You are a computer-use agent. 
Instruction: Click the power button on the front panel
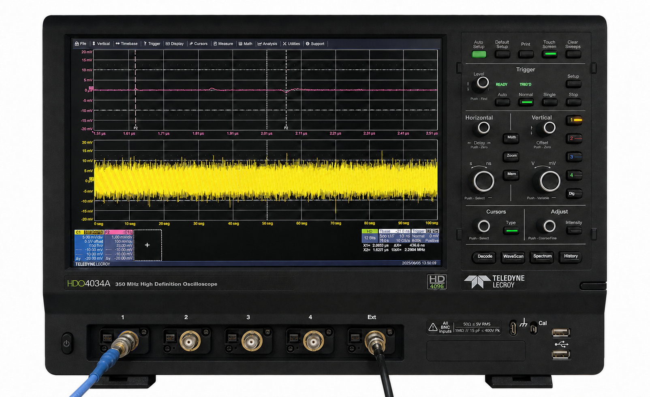(67, 343)
